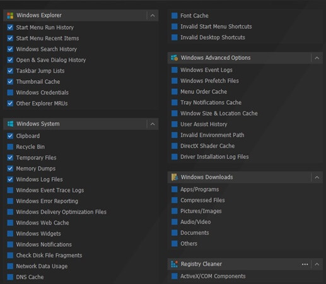
Task: Click the Windows Advanced Options header title
Action: click(x=216, y=58)
